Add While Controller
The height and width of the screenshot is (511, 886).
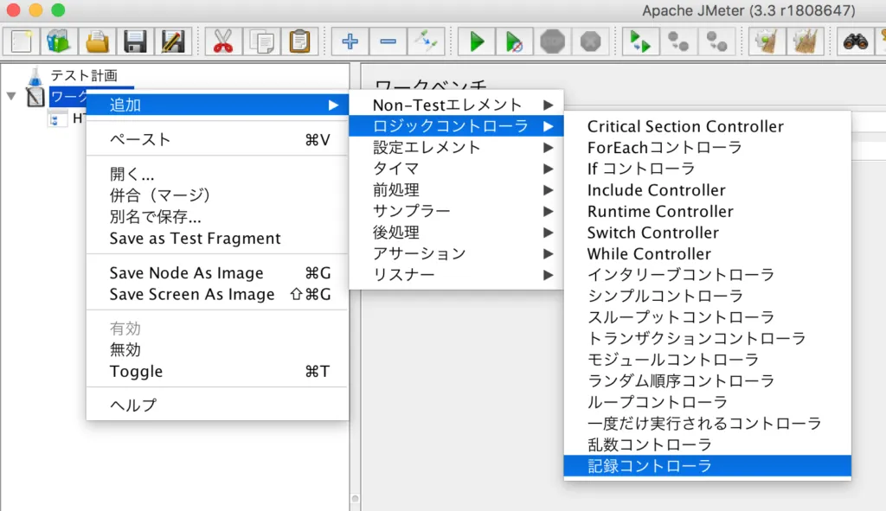pyautogui.click(x=708, y=254)
